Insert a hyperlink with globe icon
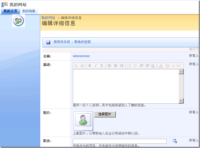This screenshot has height=148, width=200. [153, 66]
